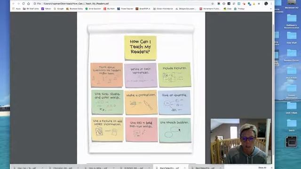Click the 'Use speech bubbles' sticky note
This screenshot has height=169, width=301.
[x=175, y=130]
